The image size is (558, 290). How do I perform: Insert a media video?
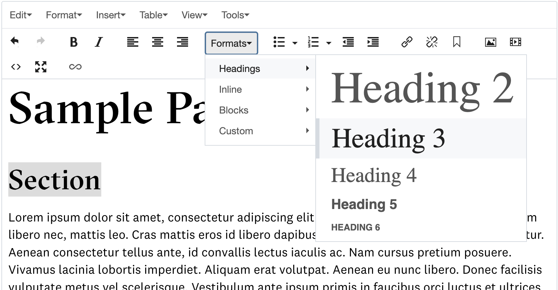pos(515,42)
